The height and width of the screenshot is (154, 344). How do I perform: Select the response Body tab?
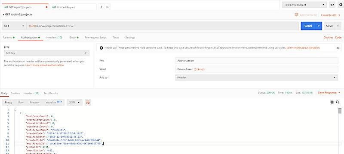[x=4, y=93]
